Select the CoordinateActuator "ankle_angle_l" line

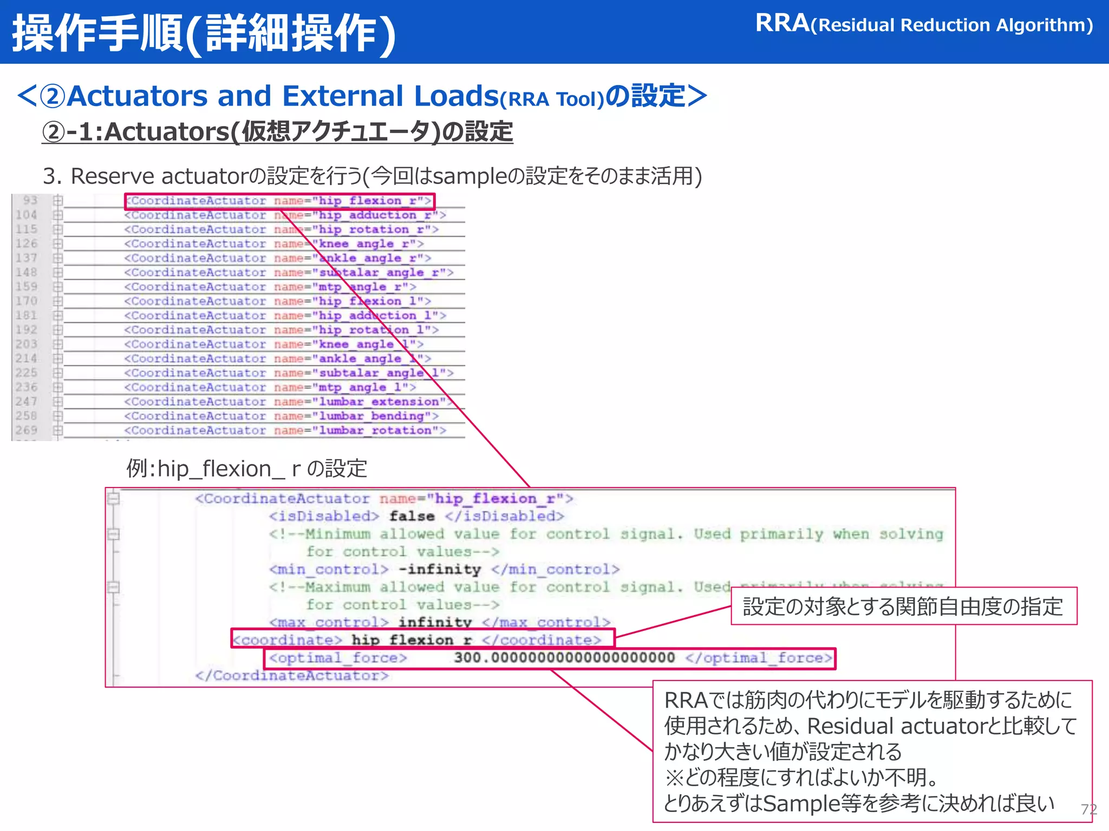[278, 359]
